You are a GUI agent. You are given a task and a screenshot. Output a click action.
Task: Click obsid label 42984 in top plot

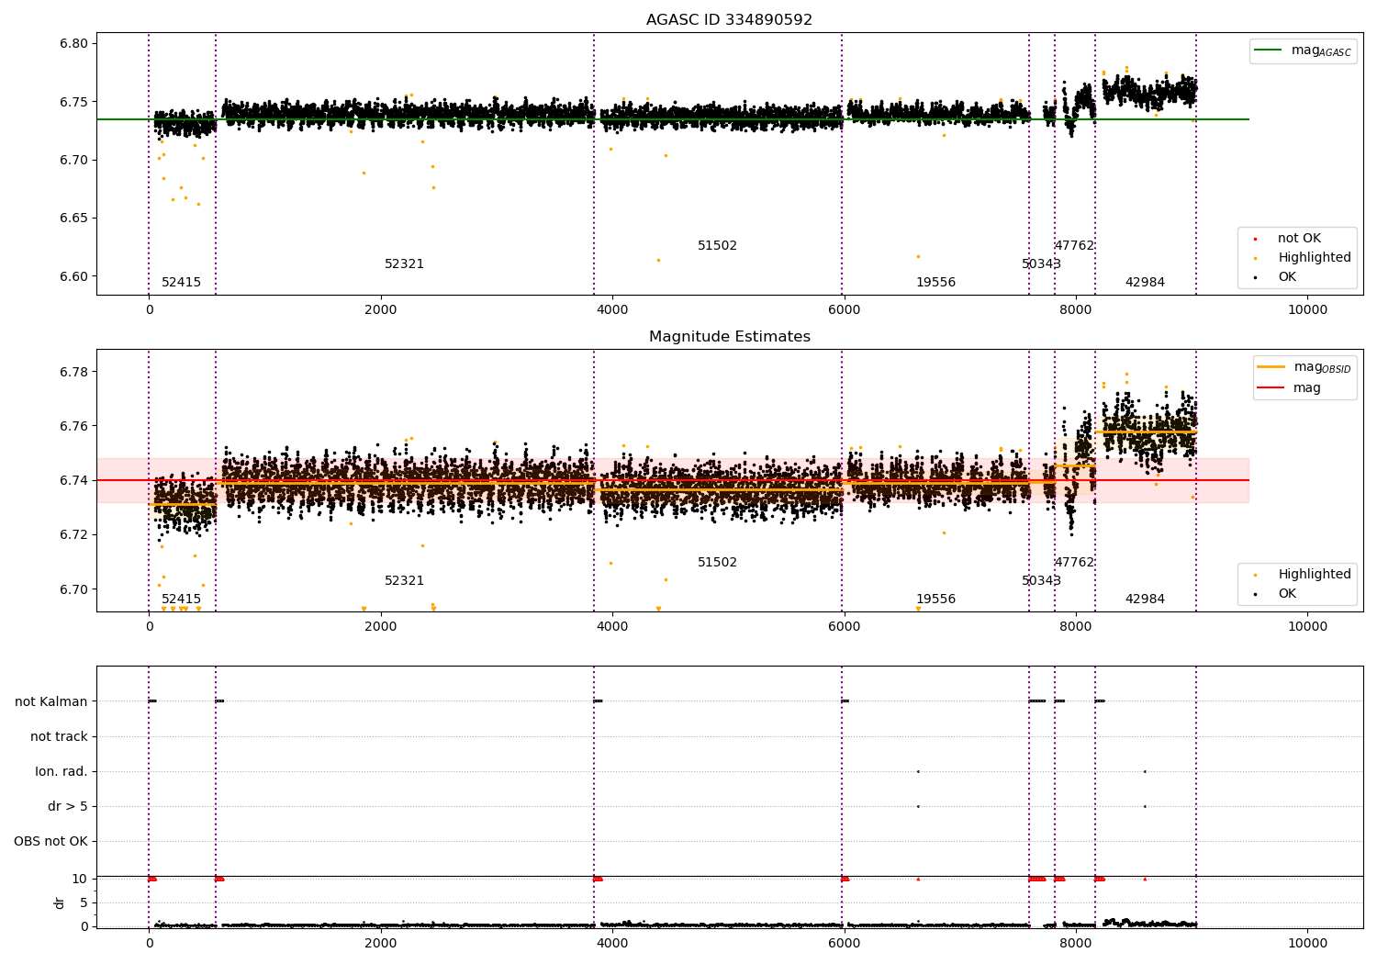pos(1145,283)
